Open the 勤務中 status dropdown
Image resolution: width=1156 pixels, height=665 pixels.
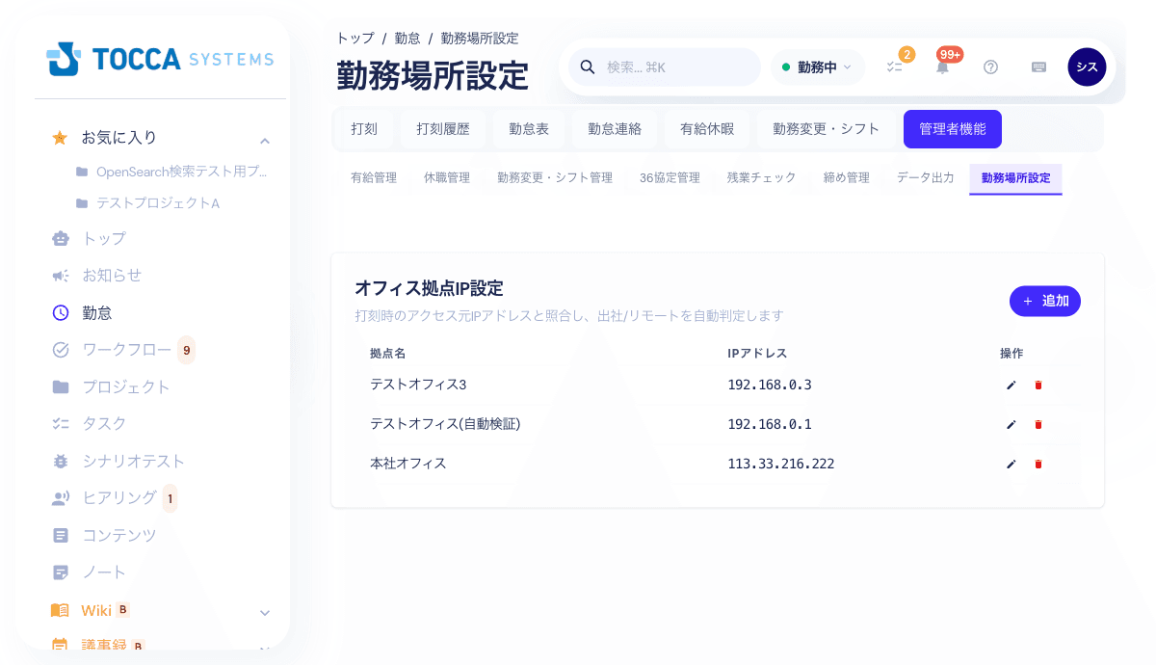(817, 67)
